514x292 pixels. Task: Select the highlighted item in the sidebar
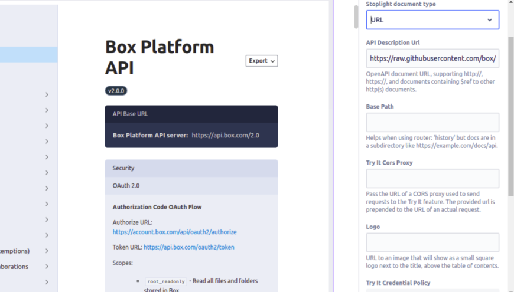tap(28, 55)
